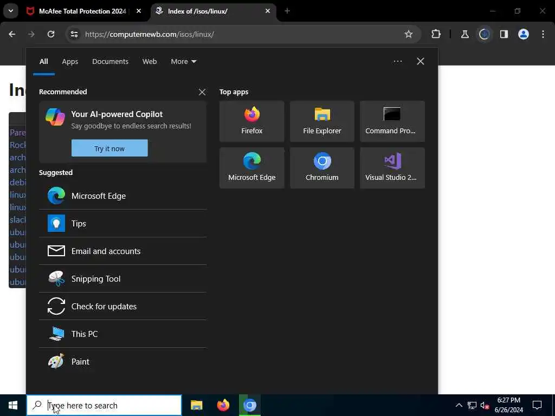Open the taskbar clock and date

(x=508, y=405)
